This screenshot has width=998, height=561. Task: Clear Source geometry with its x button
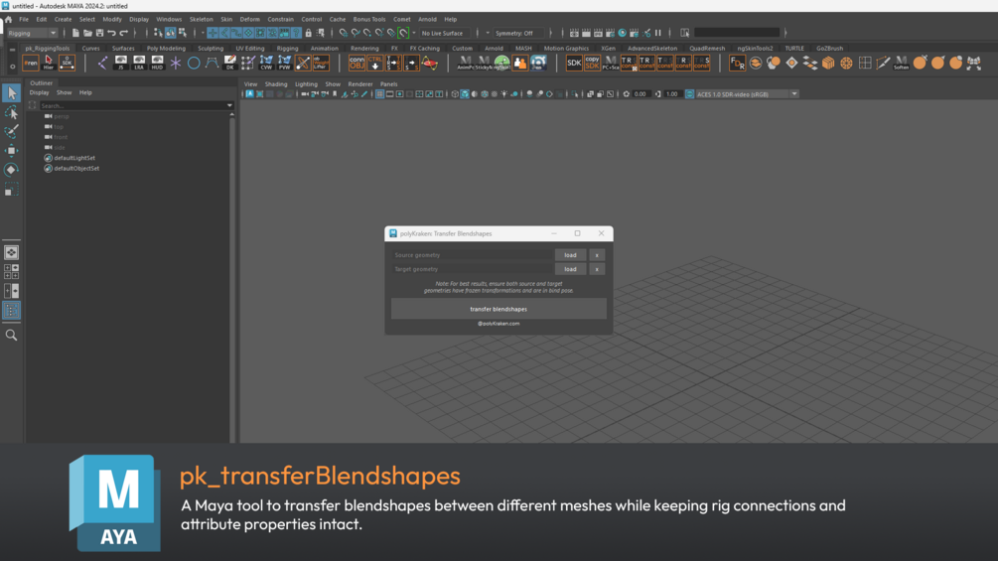coord(597,255)
